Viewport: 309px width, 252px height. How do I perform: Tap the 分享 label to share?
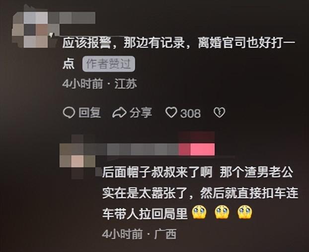click(x=141, y=113)
